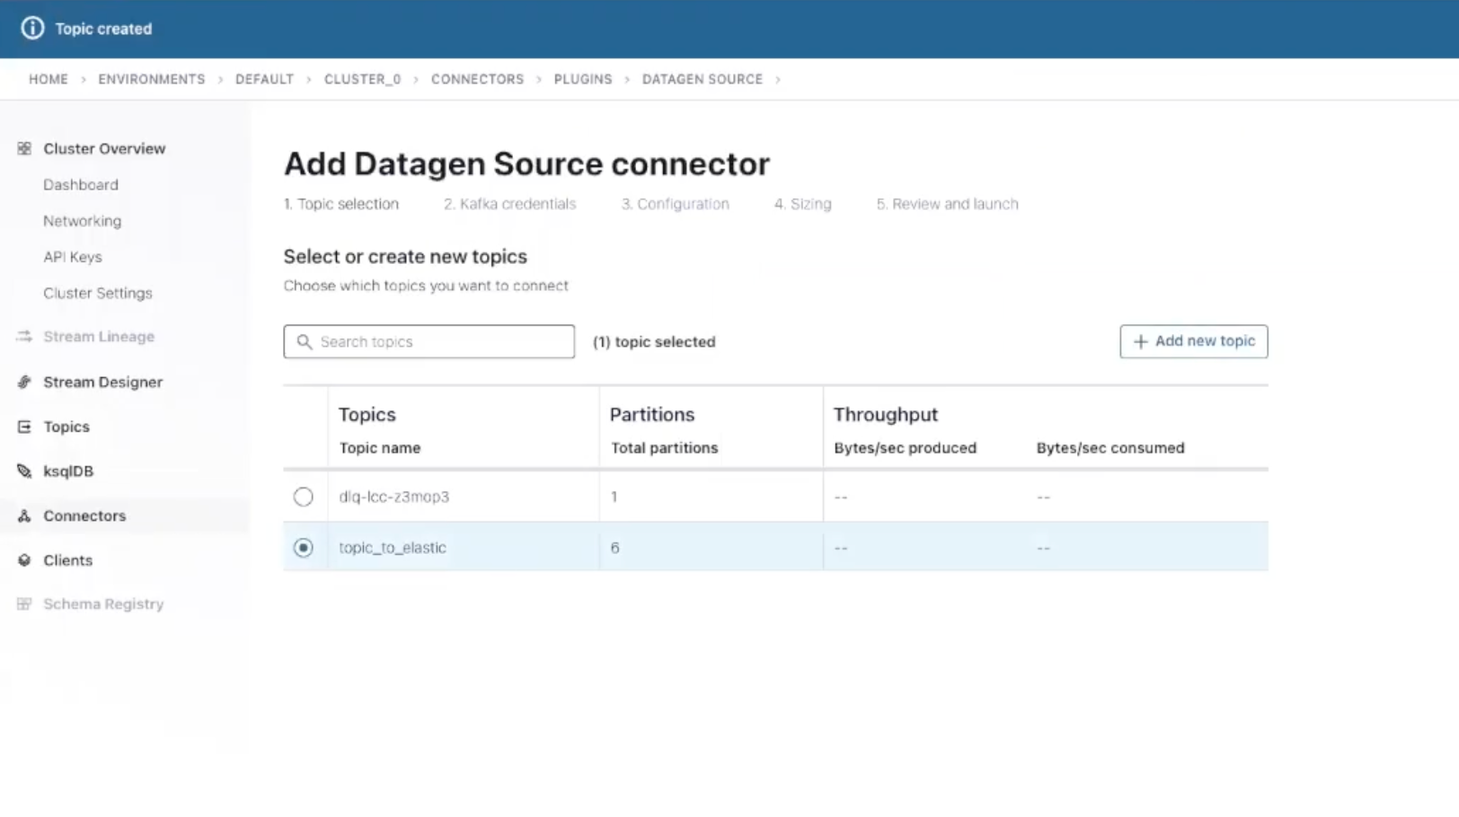Go to CLUSTER_0 breadcrumb
This screenshot has height=817, width=1459.
coord(362,79)
